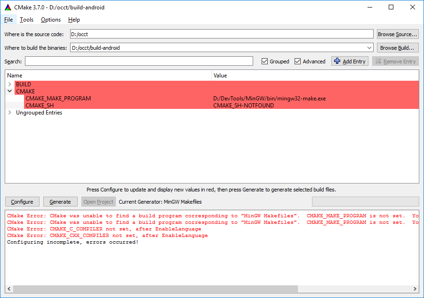The image size is (424, 298).
Task: Open the File menu
Action: 8,20
